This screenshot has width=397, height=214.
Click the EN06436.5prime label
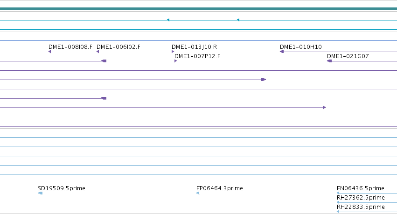tap(361, 188)
